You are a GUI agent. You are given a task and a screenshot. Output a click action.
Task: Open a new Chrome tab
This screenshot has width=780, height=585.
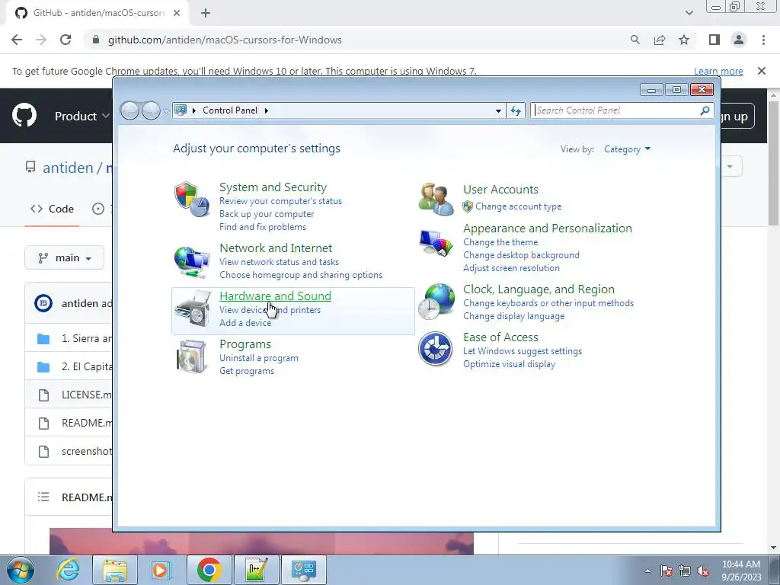206,13
